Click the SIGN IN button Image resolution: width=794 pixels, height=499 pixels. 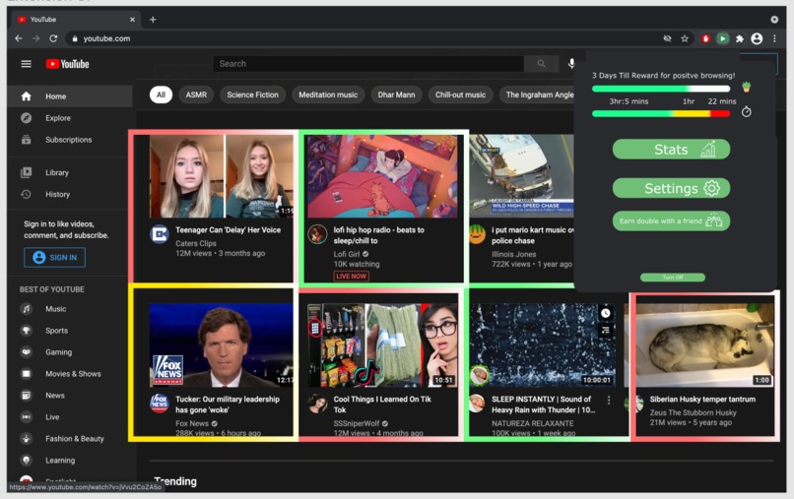click(x=55, y=257)
